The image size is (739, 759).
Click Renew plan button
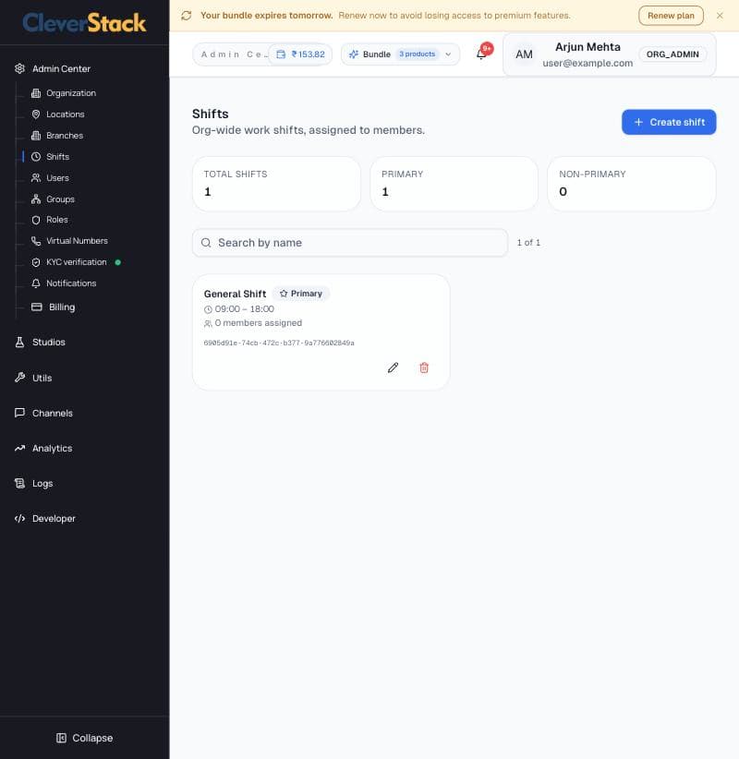(671, 16)
